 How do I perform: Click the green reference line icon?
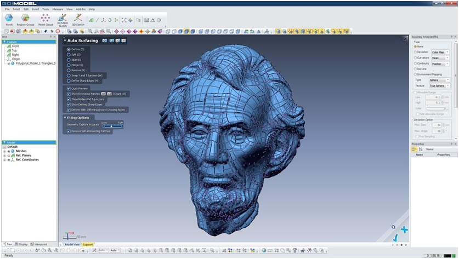pos(98,20)
